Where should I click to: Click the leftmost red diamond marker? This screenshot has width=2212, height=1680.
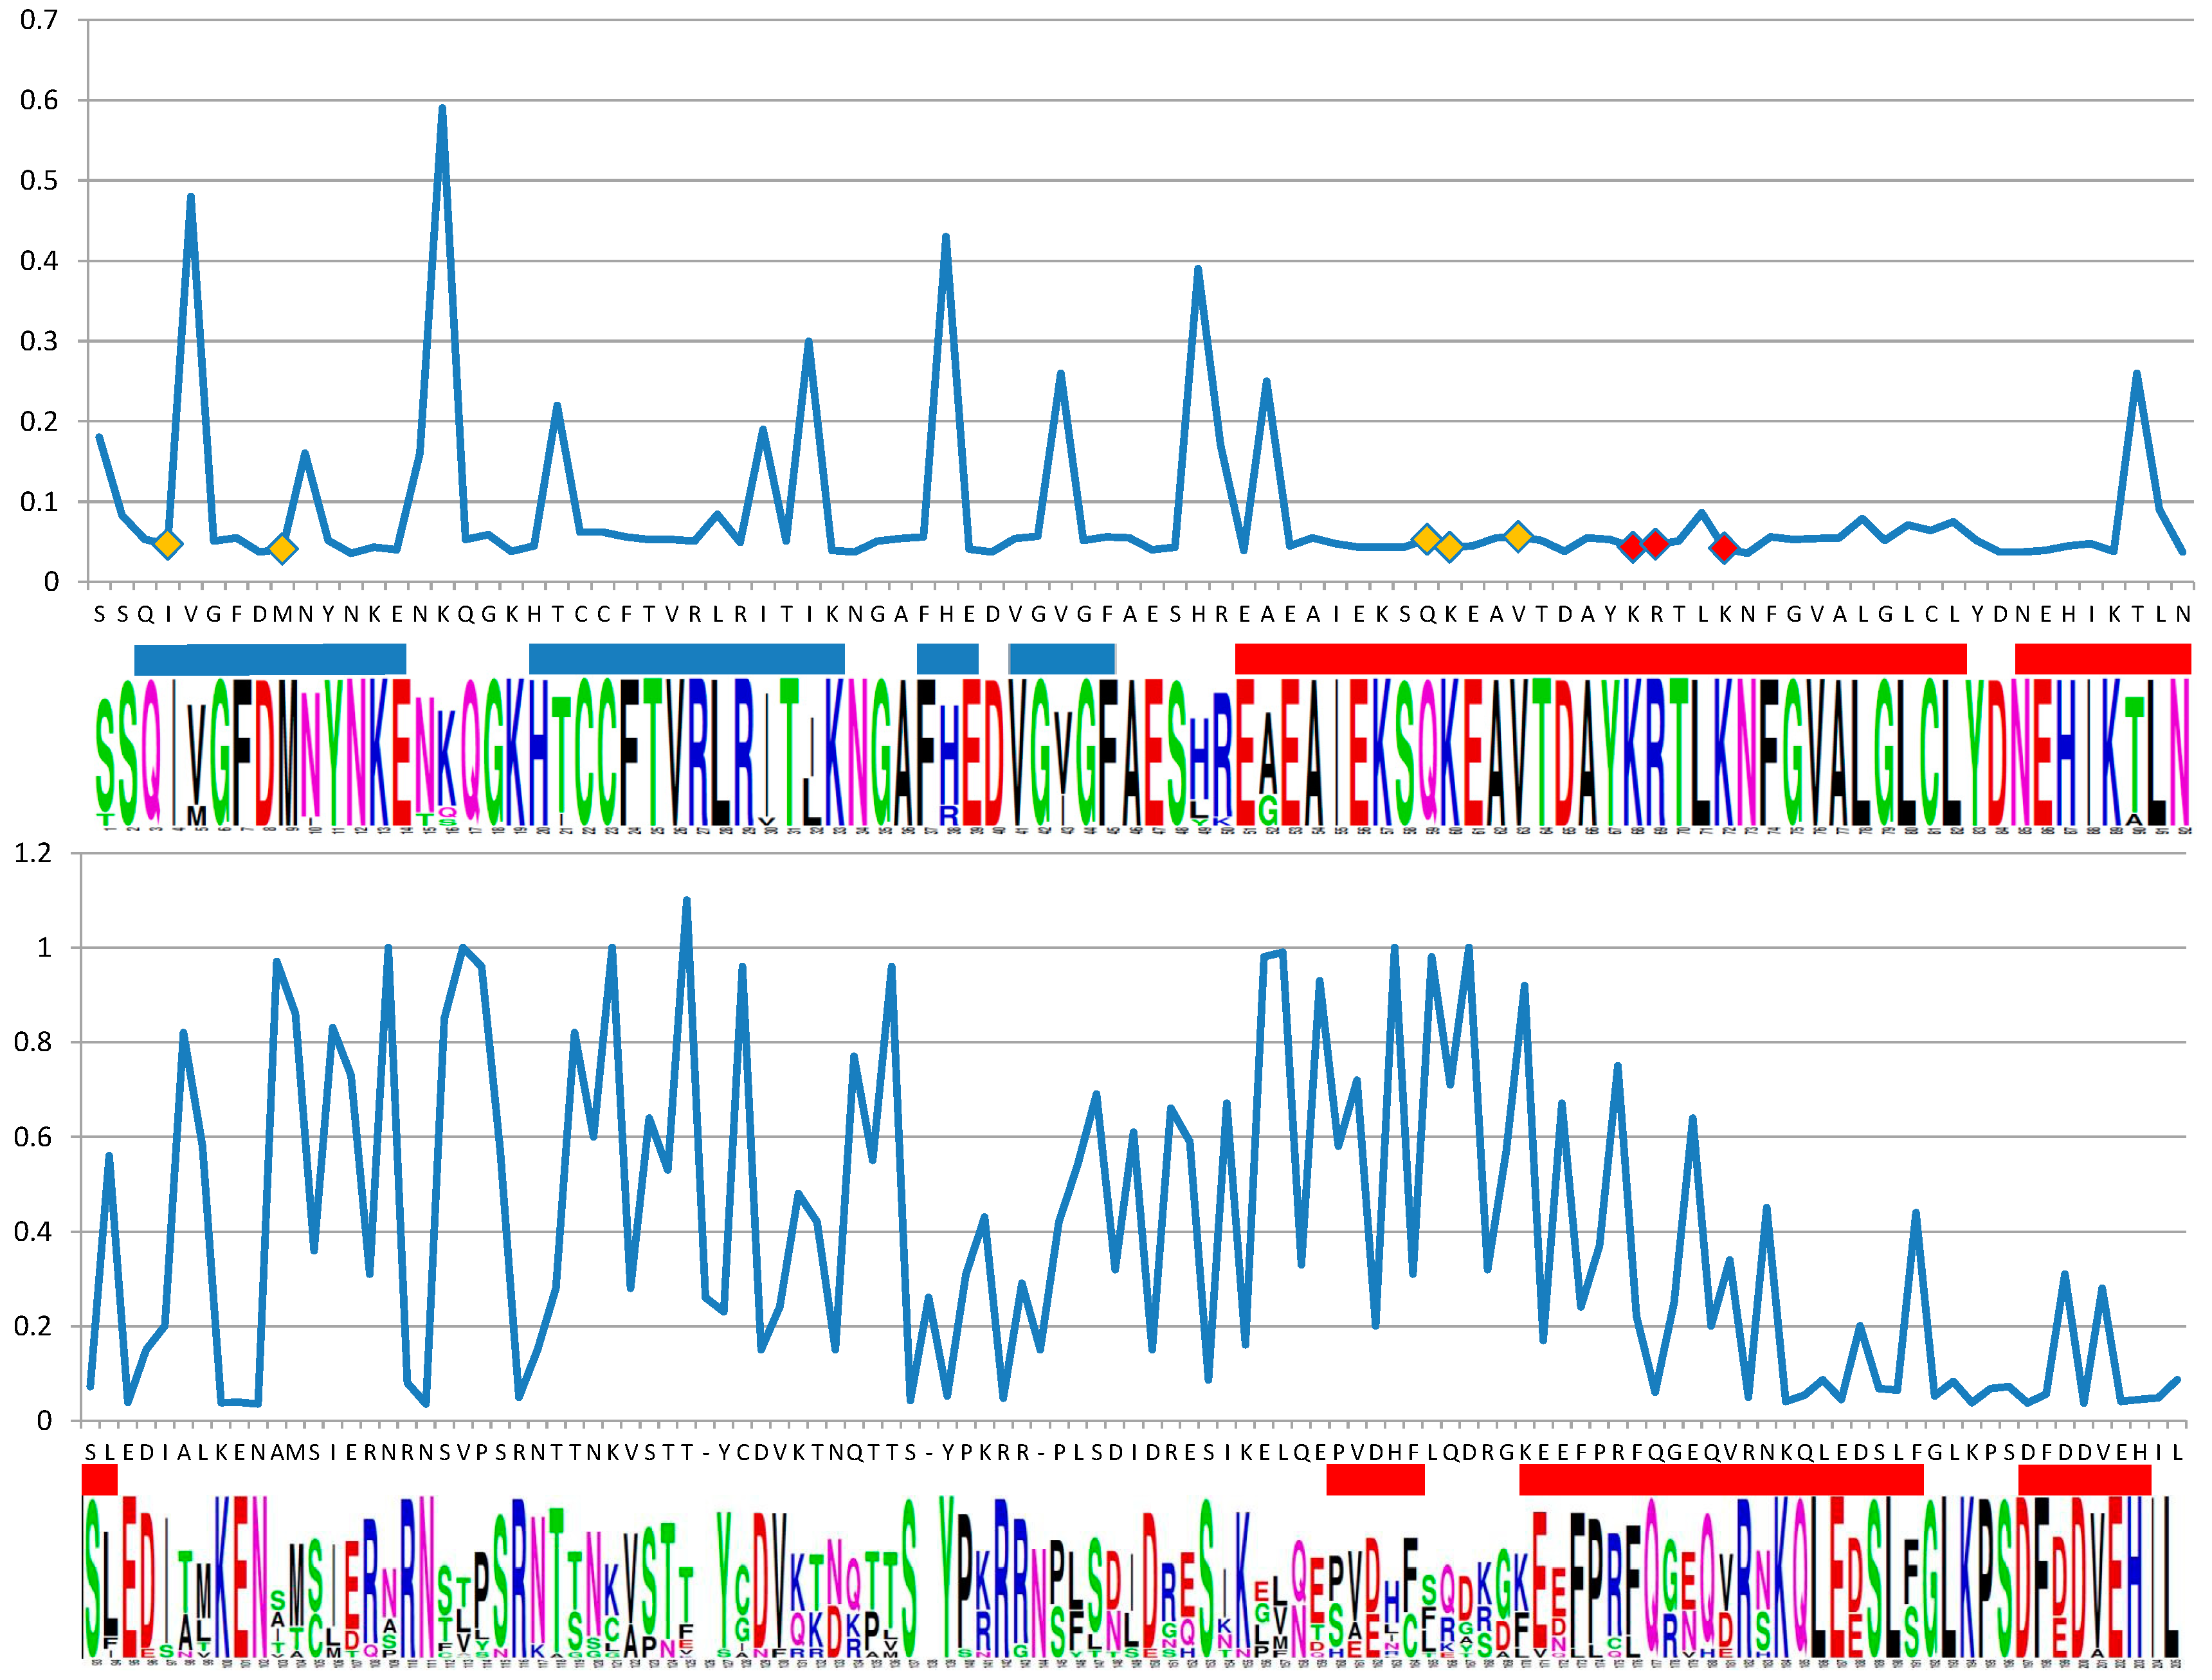click(1633, 546)
